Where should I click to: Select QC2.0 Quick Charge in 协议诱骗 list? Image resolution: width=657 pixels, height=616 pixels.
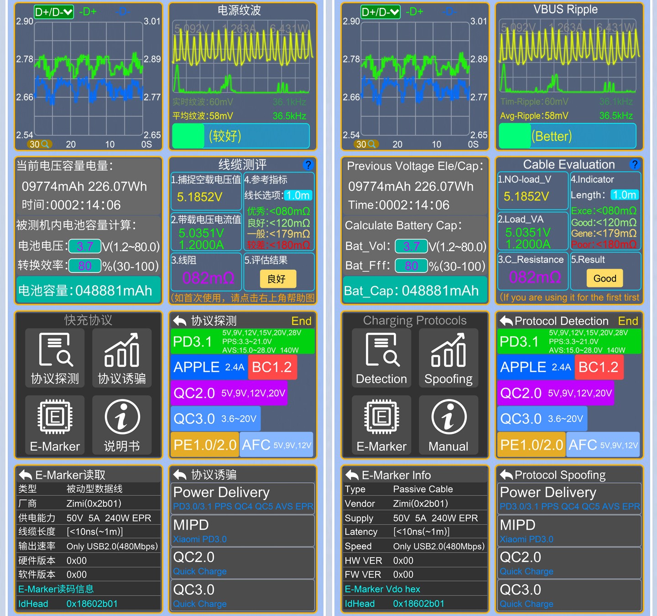point(243,563)
